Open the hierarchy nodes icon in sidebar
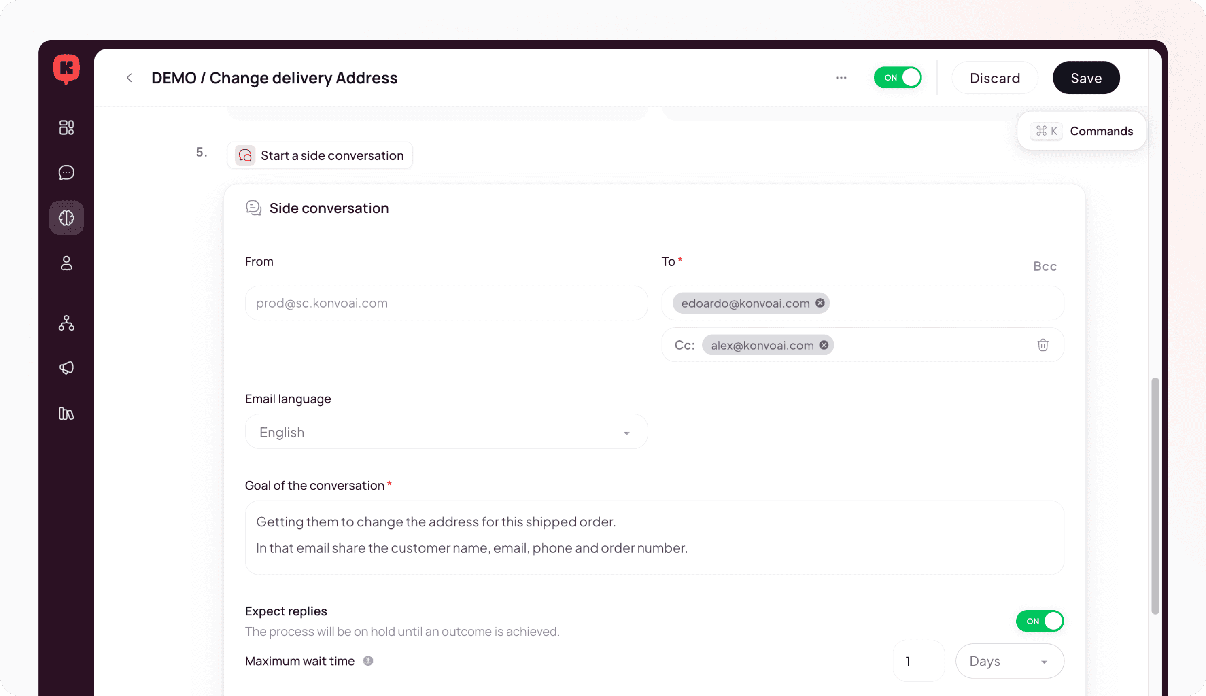Image resolution: width=1206 pixels, height=696 pixels. [66, 323]
